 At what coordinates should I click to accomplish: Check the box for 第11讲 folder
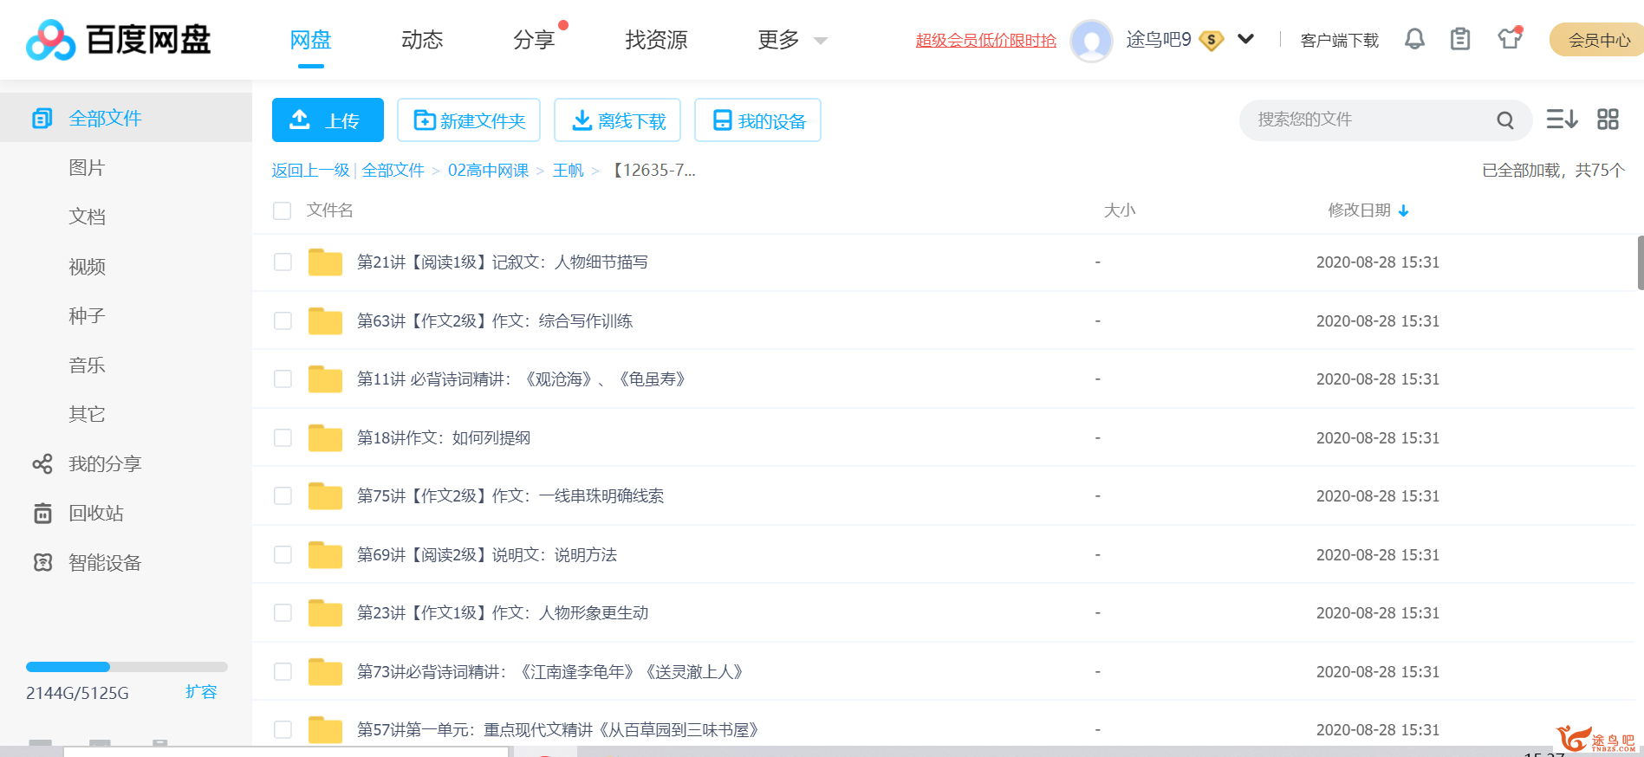(283, 379)
